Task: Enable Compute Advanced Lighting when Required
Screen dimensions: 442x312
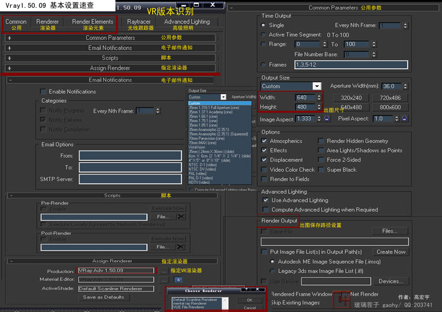Action: (266, 210)
